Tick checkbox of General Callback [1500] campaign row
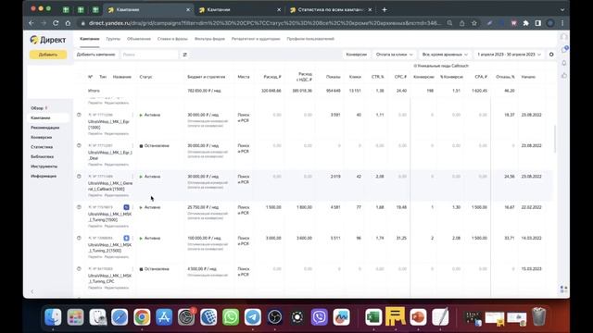The image size is (593, 333). 79,177
